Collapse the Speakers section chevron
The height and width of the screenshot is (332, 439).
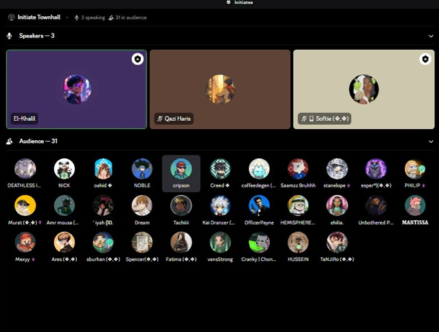pos(431,36)
